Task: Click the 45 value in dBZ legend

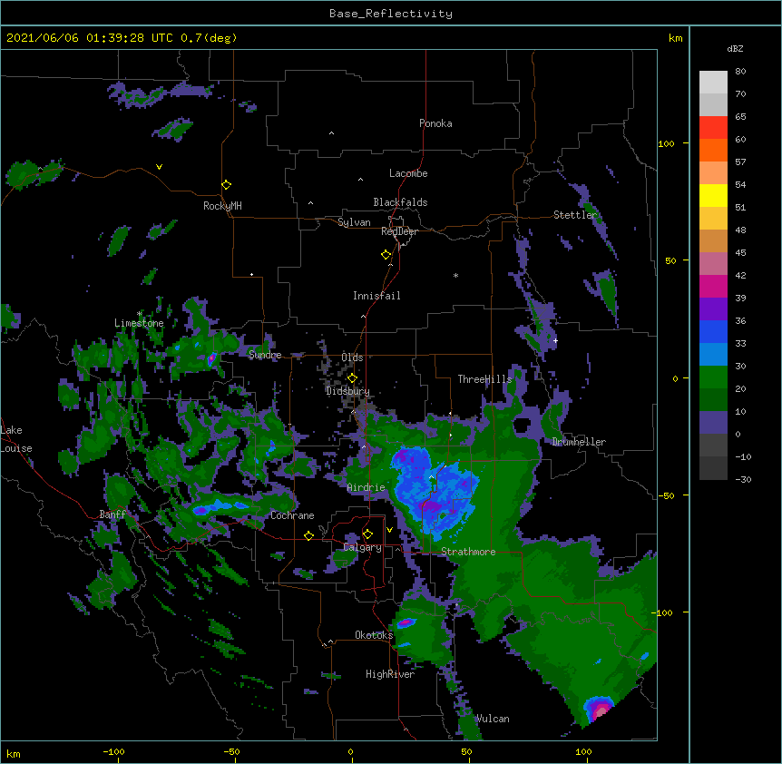Action: (x=740, y=253)
